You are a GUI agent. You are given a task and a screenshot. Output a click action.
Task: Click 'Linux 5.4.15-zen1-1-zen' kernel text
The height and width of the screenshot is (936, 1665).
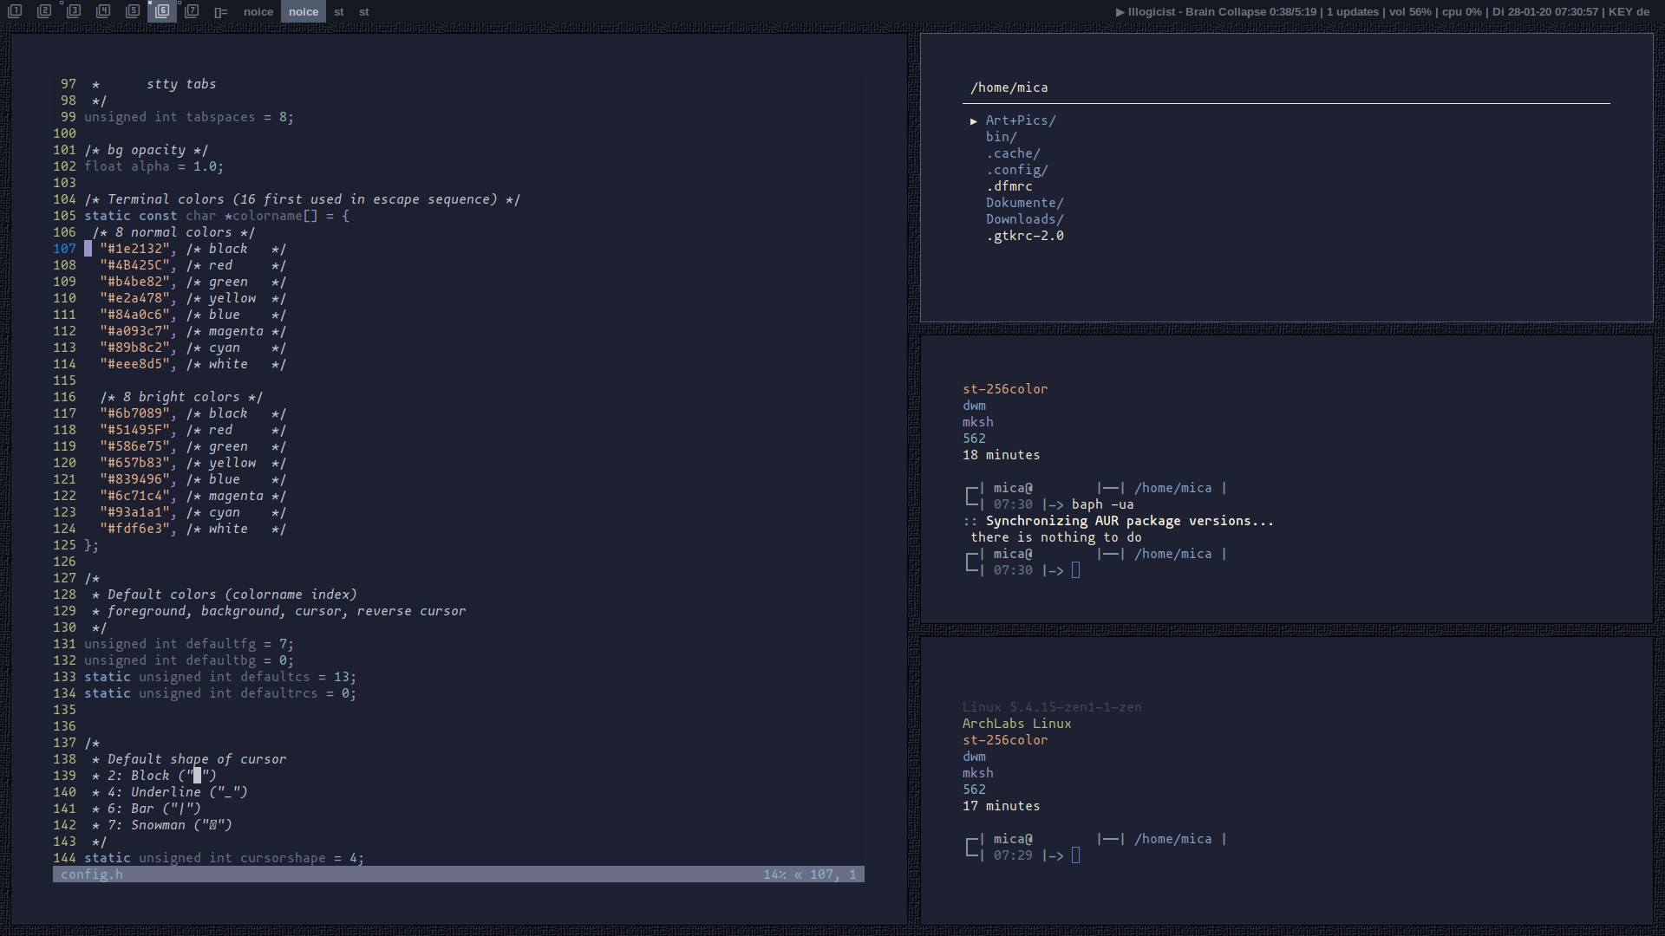point(1052,707)
